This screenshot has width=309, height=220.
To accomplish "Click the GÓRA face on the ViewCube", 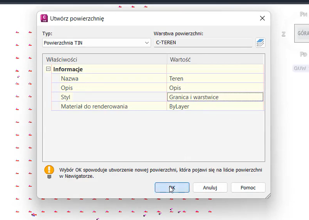I will (x=302, y=33).
